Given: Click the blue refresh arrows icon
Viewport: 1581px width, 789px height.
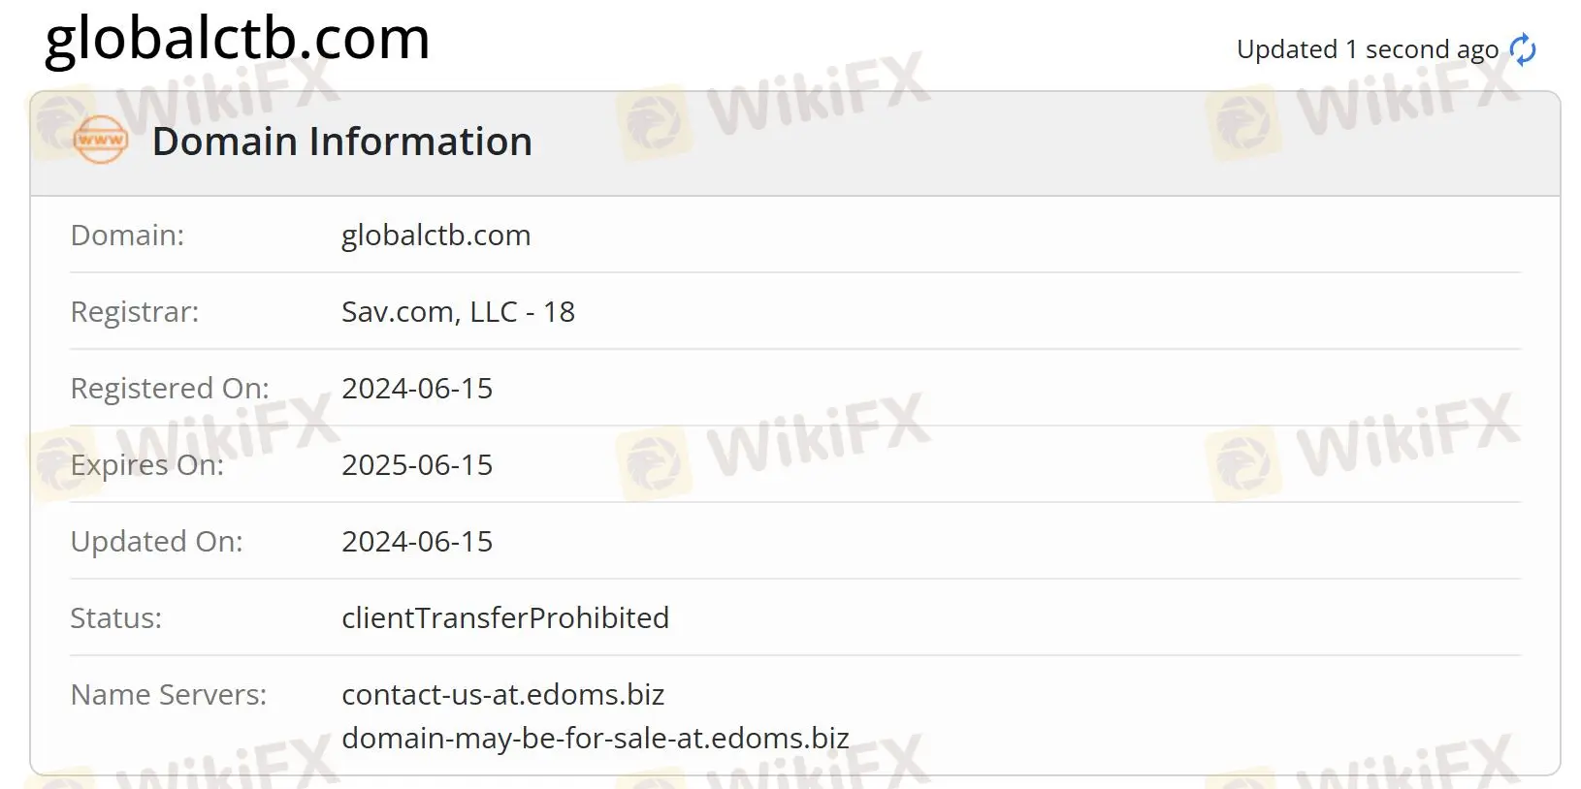Looking at the screenshot, I should point(1523,49).
